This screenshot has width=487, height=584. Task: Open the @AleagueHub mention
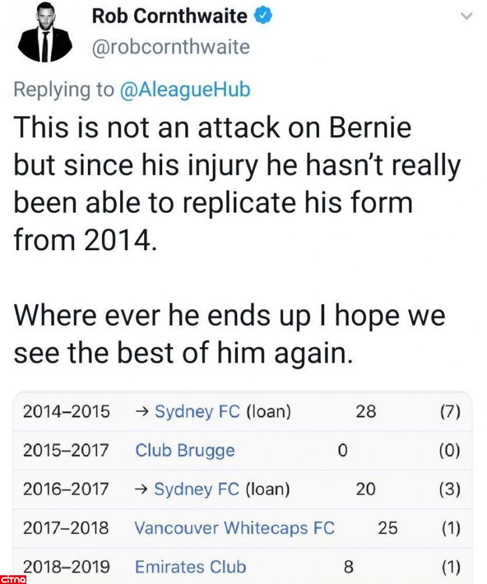tap(185, 89)
